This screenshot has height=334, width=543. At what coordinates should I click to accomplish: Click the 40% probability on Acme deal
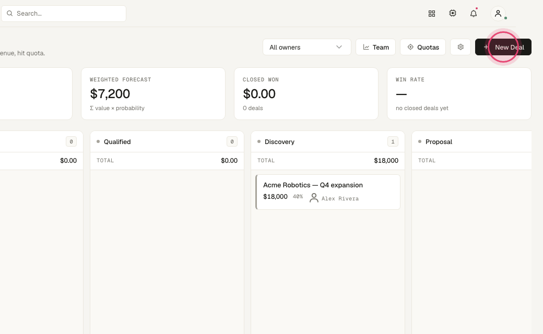coord(298,197)
